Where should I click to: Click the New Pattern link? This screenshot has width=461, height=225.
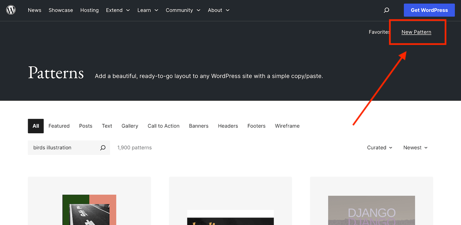(416, 32)
